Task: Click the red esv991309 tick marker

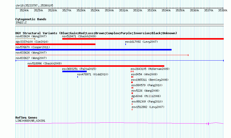Action: pos(132,104)
